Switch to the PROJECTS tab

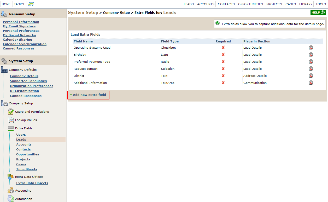[274, 4]
